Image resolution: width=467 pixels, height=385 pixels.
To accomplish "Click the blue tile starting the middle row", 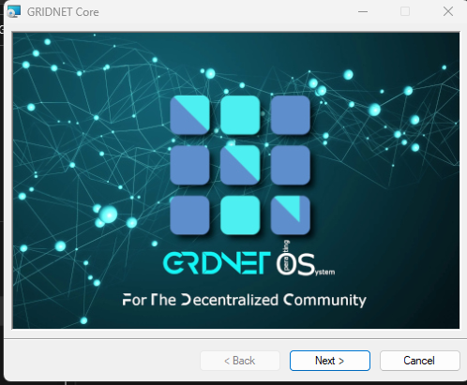I will tap(189, 165).
